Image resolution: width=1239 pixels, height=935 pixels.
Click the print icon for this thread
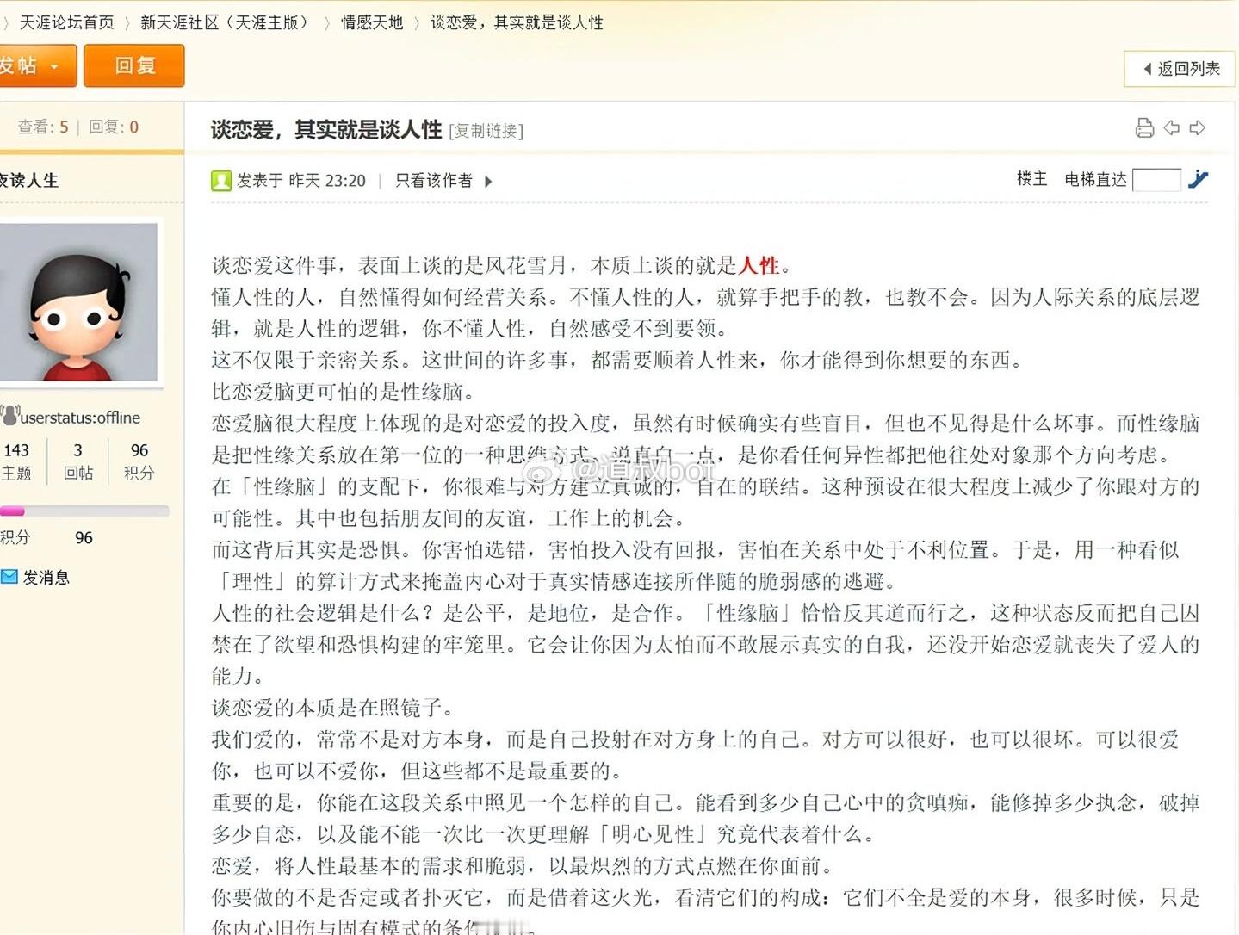(x=1144, y=128)
